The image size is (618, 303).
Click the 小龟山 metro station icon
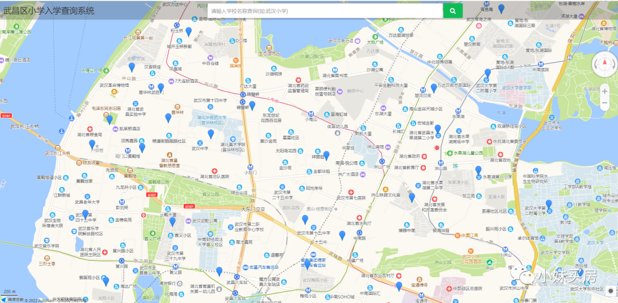[311, 113]
